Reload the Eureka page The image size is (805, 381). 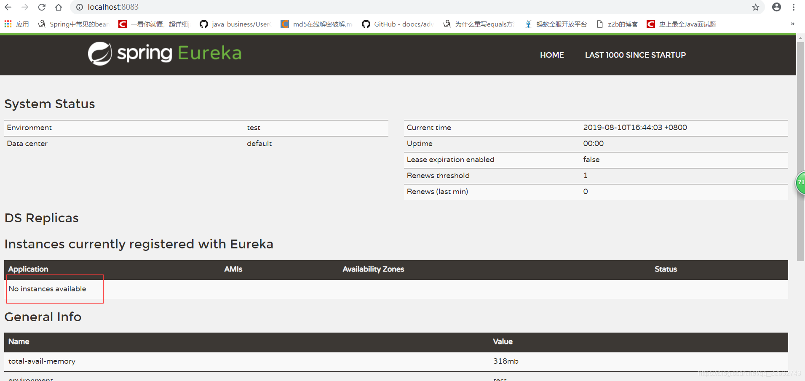click(x=42, y=7)
